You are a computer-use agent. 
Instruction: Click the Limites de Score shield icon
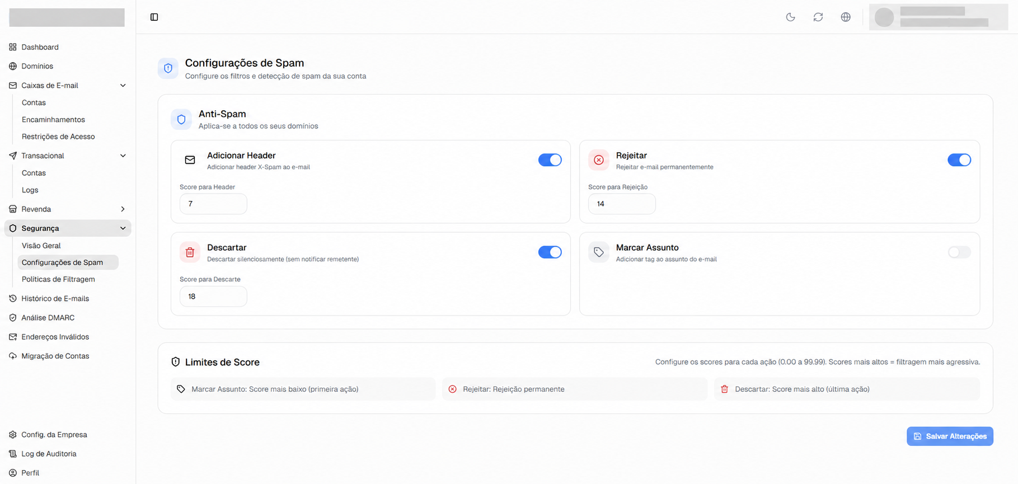point(176,362)
